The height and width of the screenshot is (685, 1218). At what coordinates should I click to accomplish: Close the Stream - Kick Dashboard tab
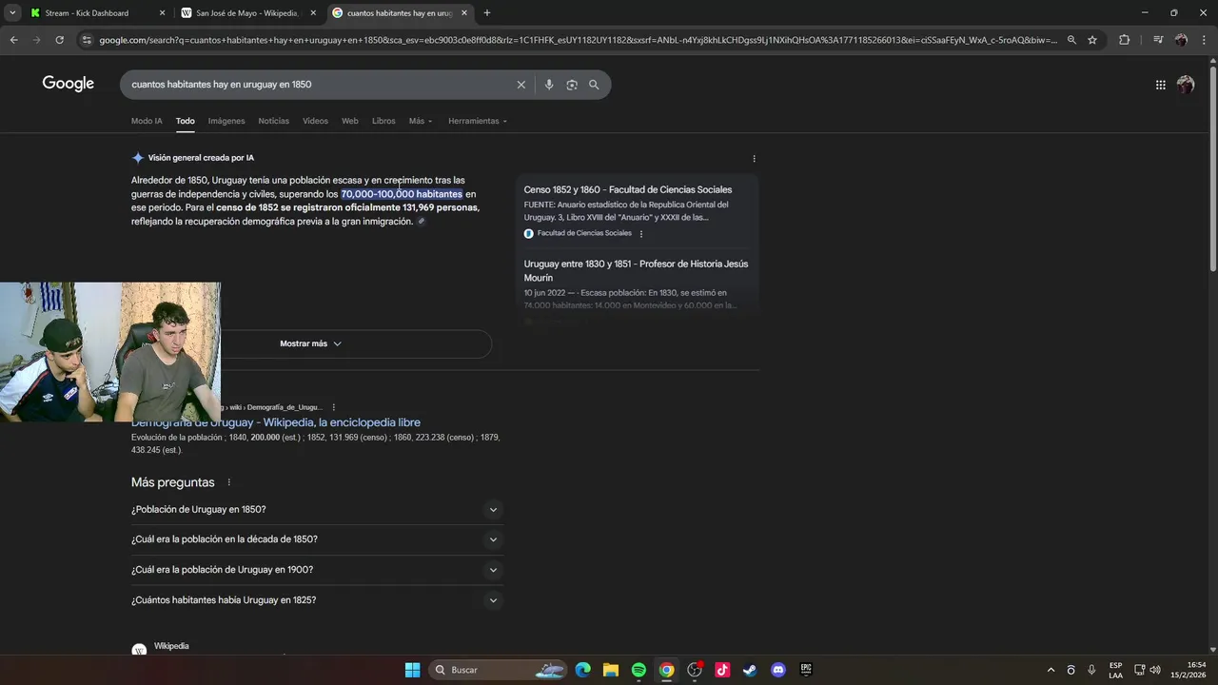pos(162,13)
